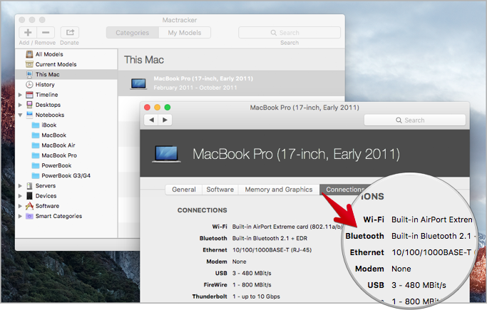The height and width of the screenshot is (310, 487).
Task: Switch to the My Models segment
Action: click(x=185, y=33)
